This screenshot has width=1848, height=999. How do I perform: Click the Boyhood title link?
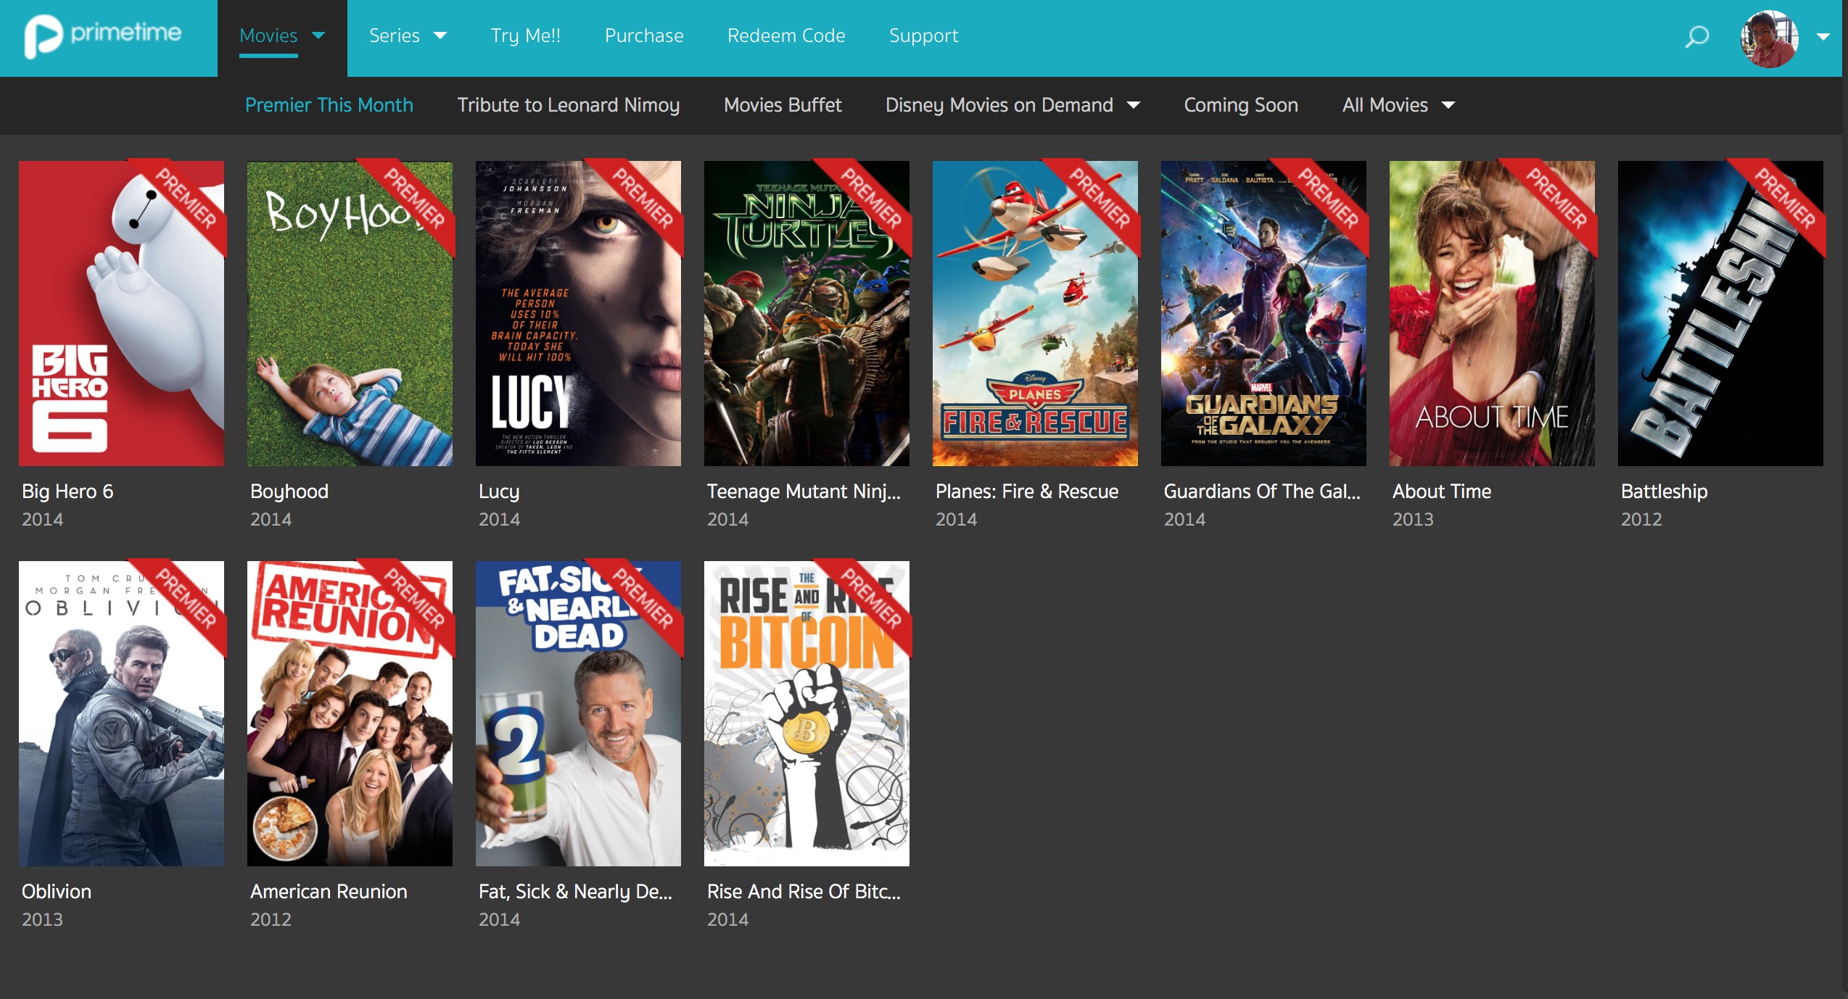289,492
